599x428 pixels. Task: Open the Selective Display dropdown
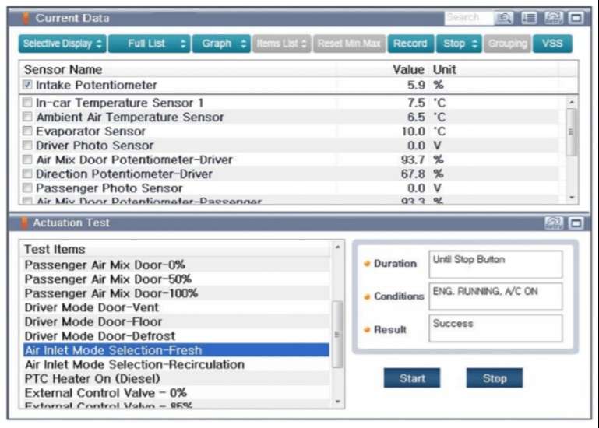click(x=62, y=44)
